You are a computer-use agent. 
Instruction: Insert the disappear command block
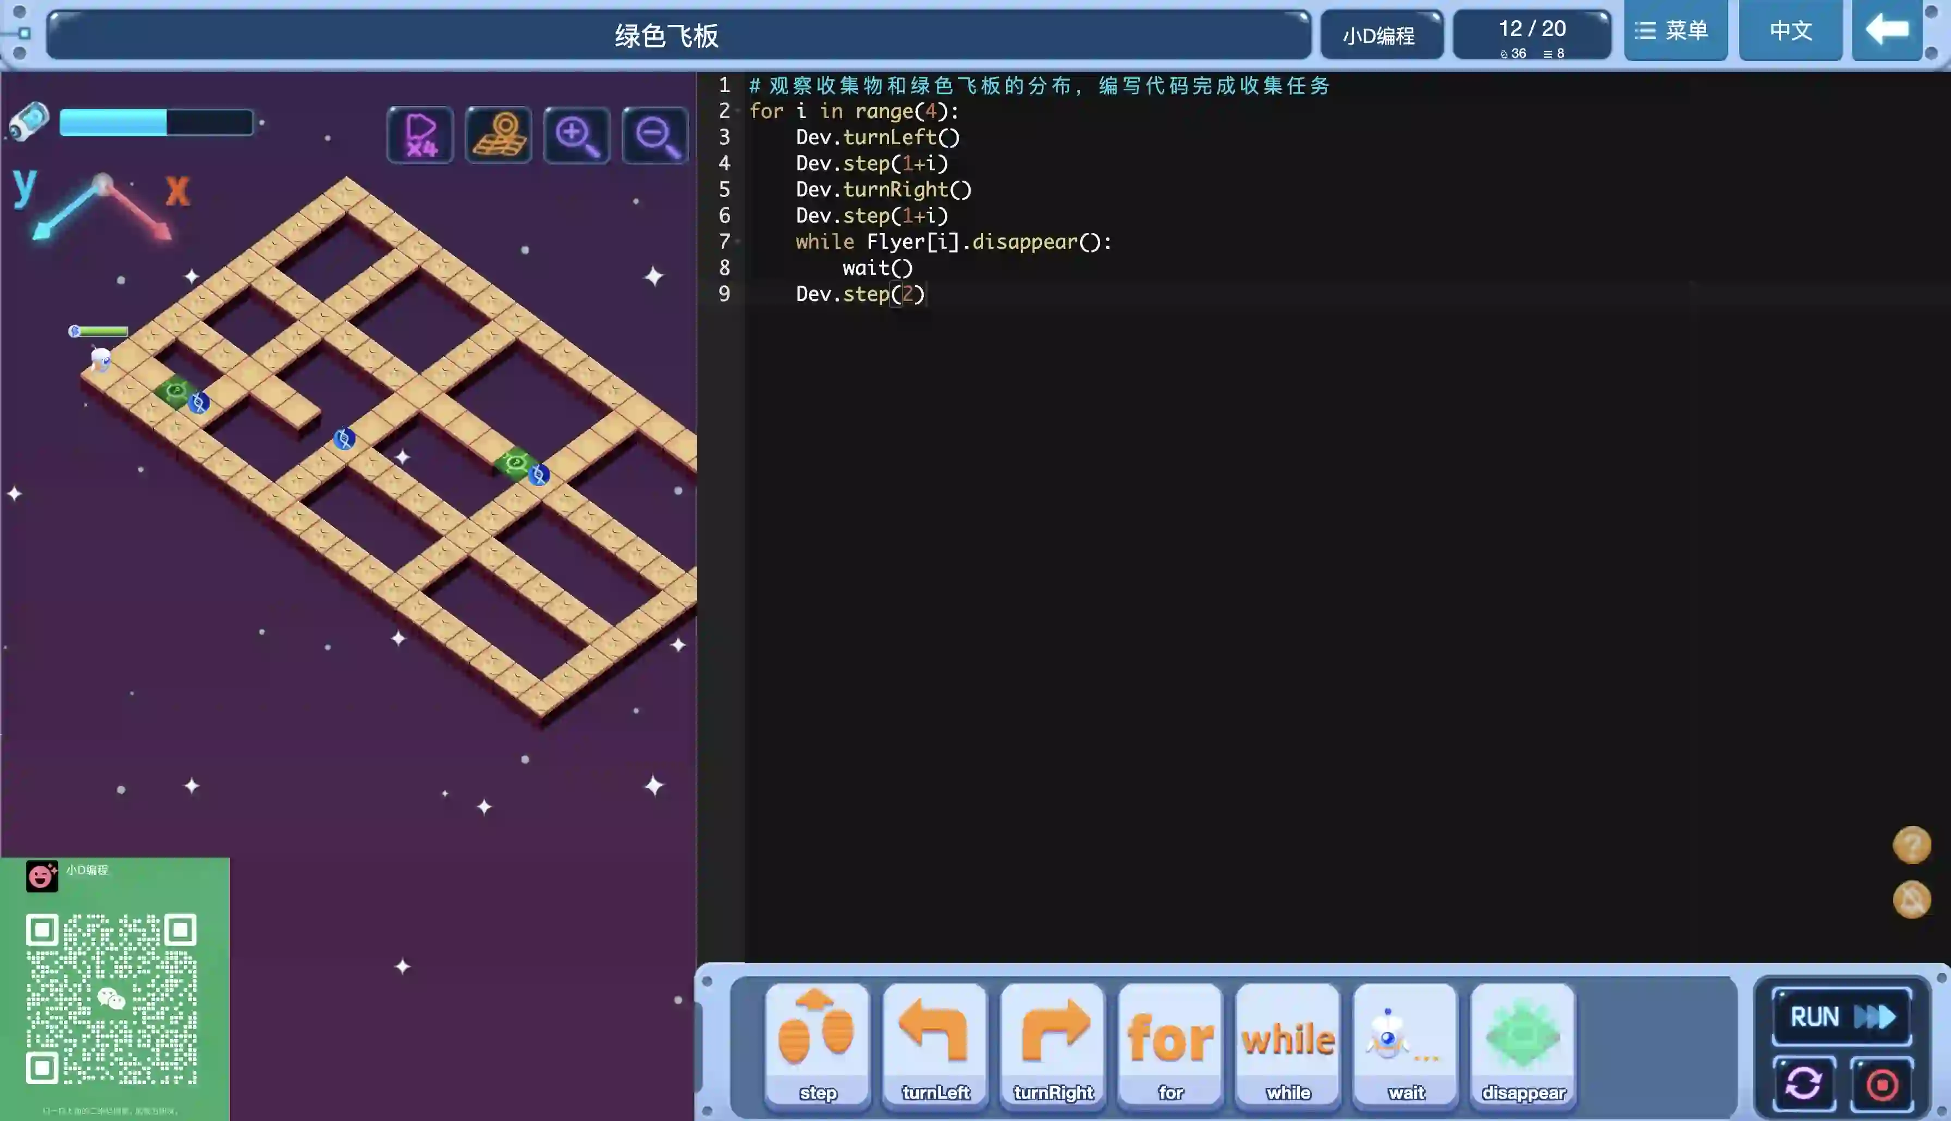pos(1523,1043)
